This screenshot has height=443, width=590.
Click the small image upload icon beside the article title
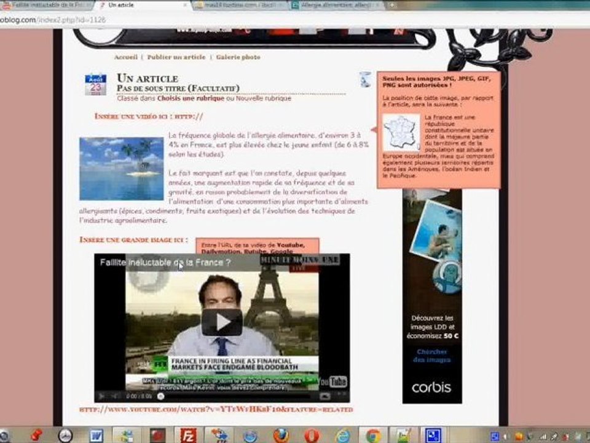pos(365,79)
